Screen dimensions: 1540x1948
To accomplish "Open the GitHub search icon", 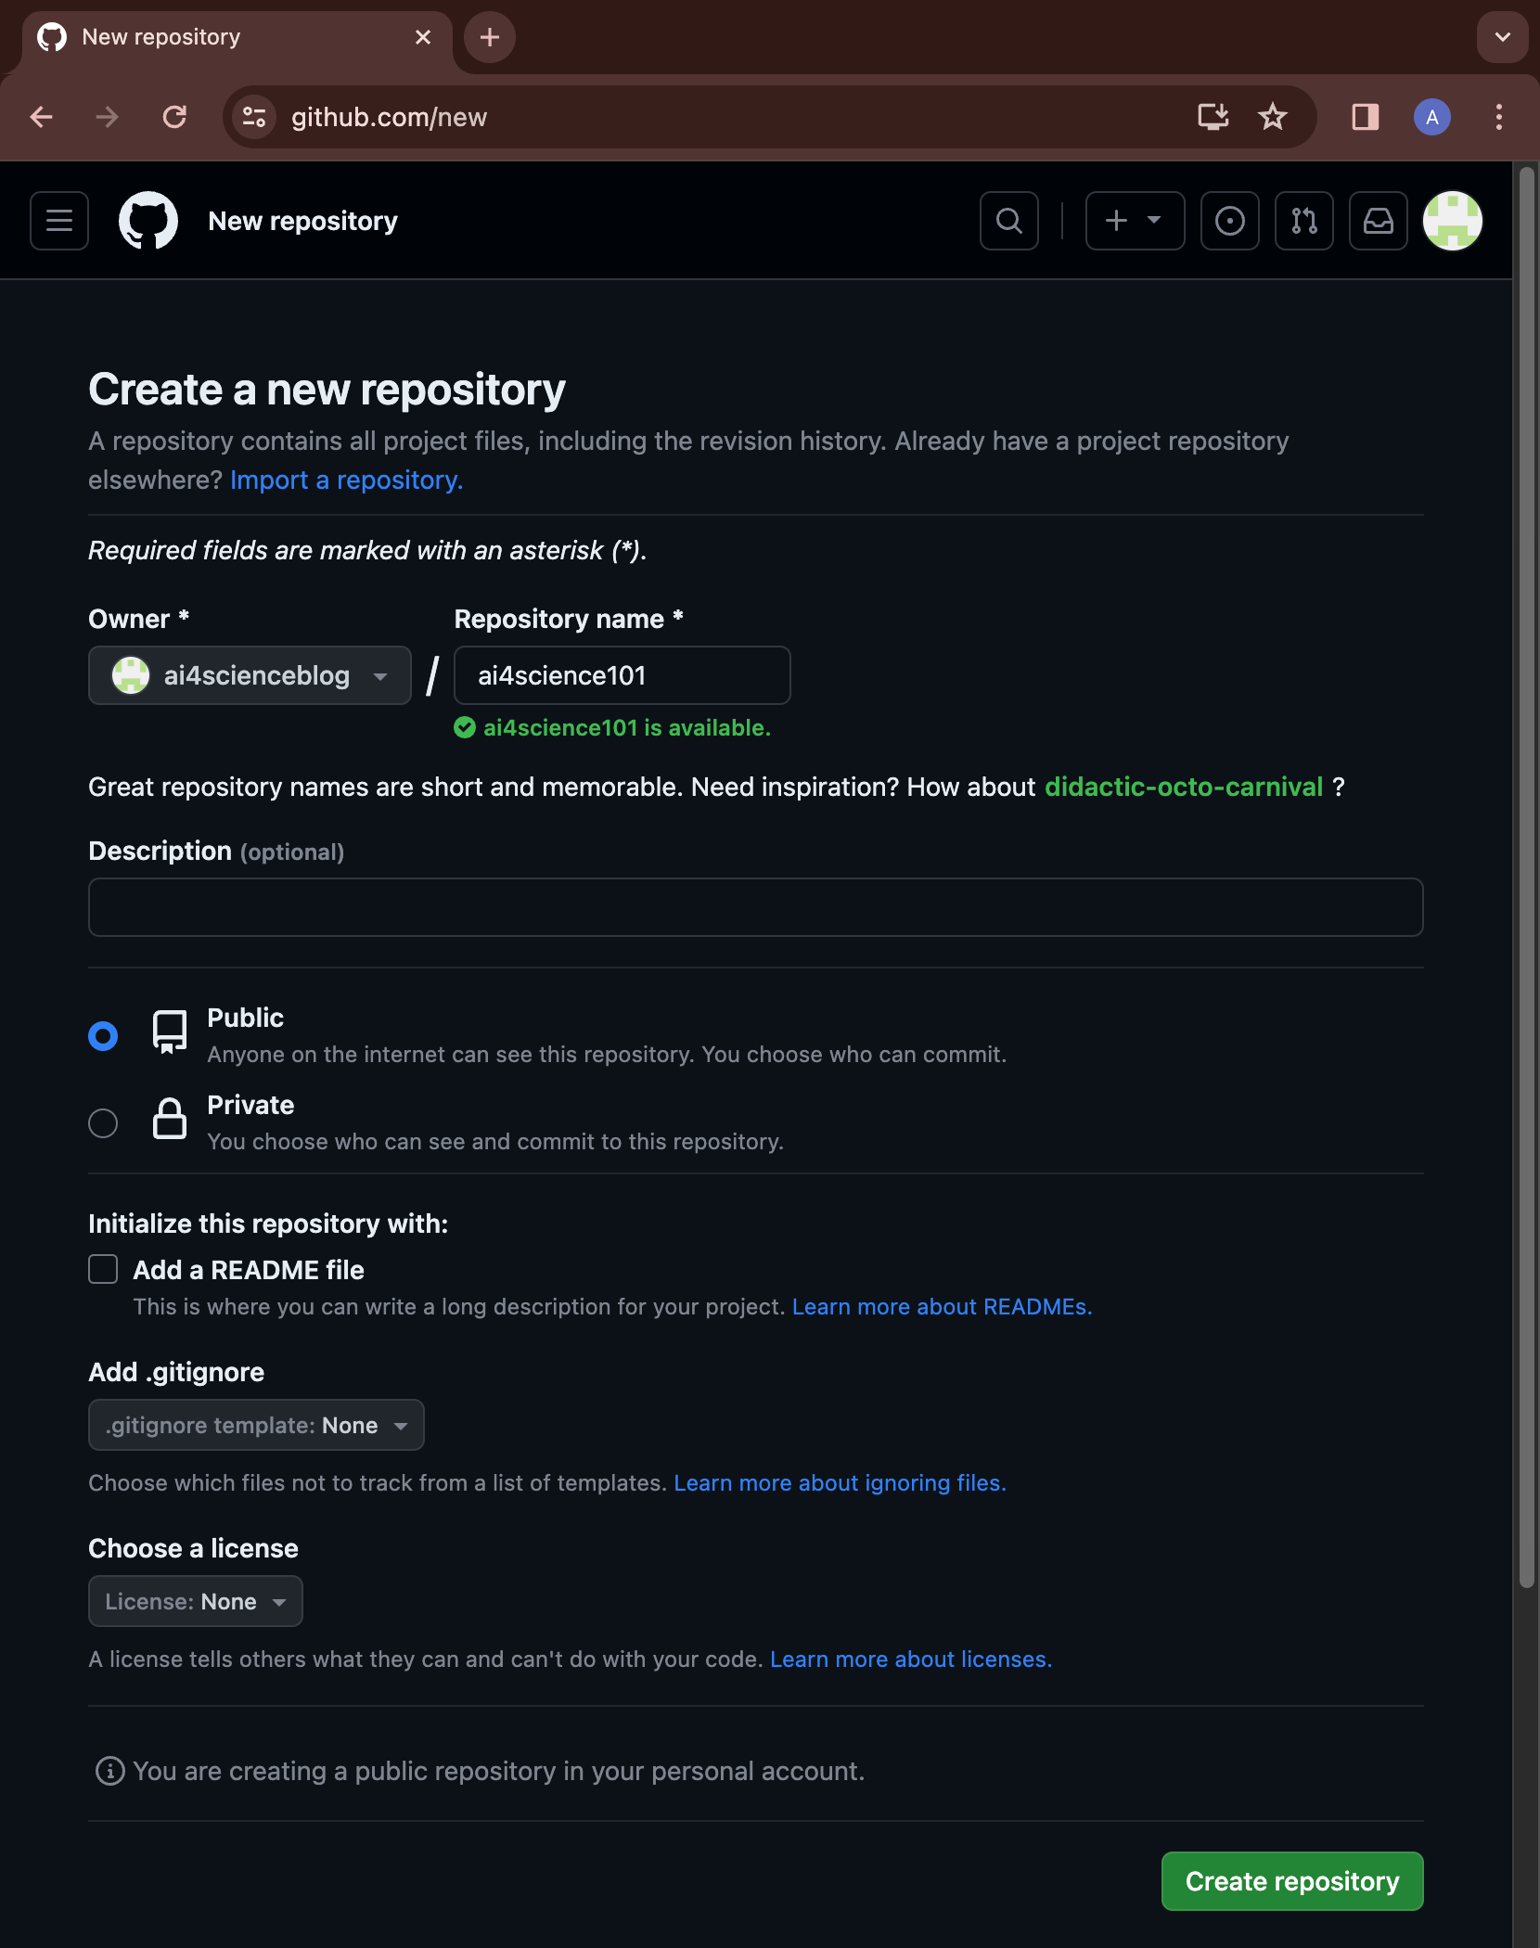I will (1008, 221).
